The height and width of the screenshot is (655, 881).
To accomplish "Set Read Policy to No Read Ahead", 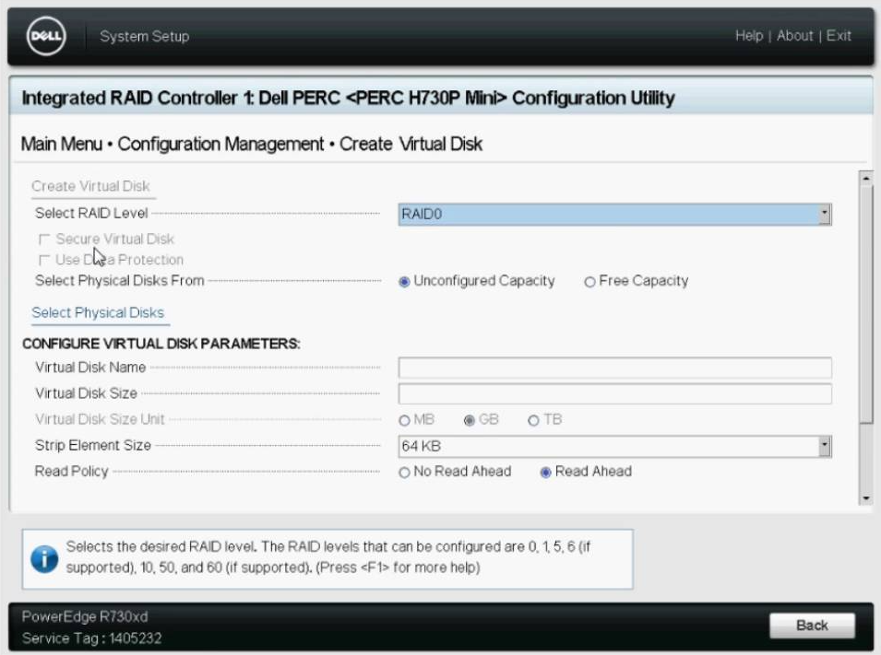I will [404, 472].
